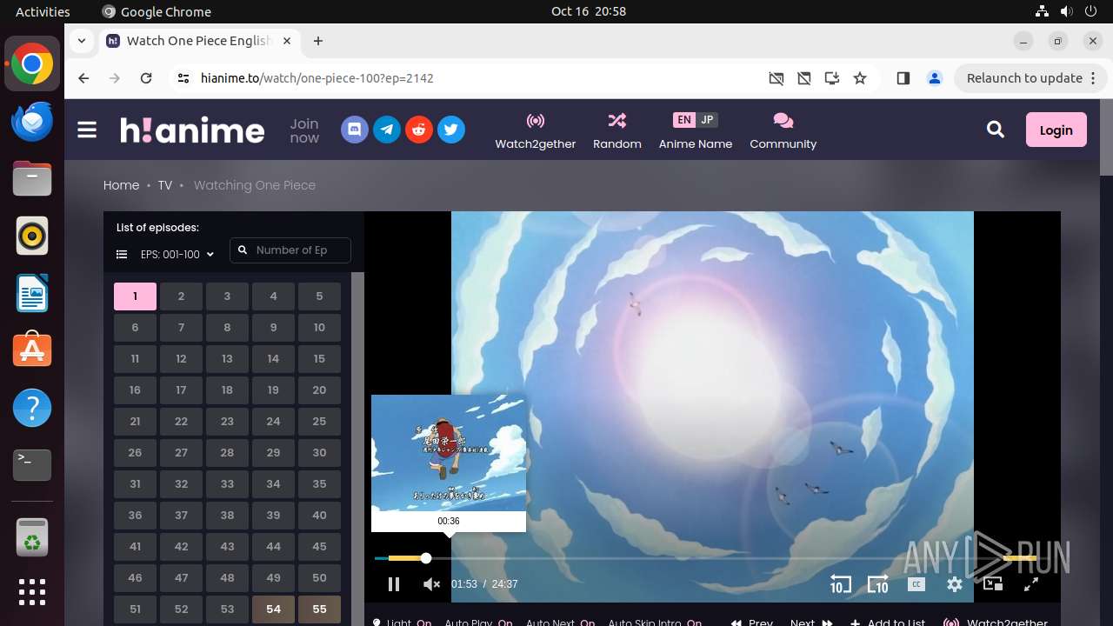This screenshot has height=626, width=1113.
Task: Go to the Home breadcrumb
Action: point(121,185)
